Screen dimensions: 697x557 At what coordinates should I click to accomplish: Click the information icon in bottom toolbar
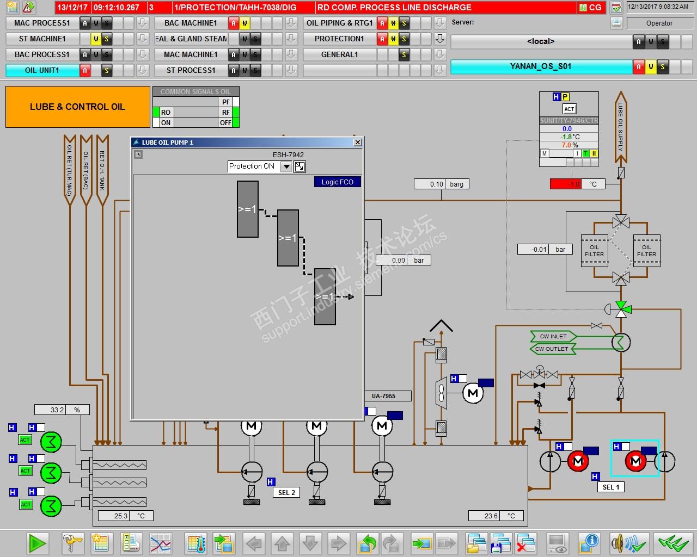point(590,543)
